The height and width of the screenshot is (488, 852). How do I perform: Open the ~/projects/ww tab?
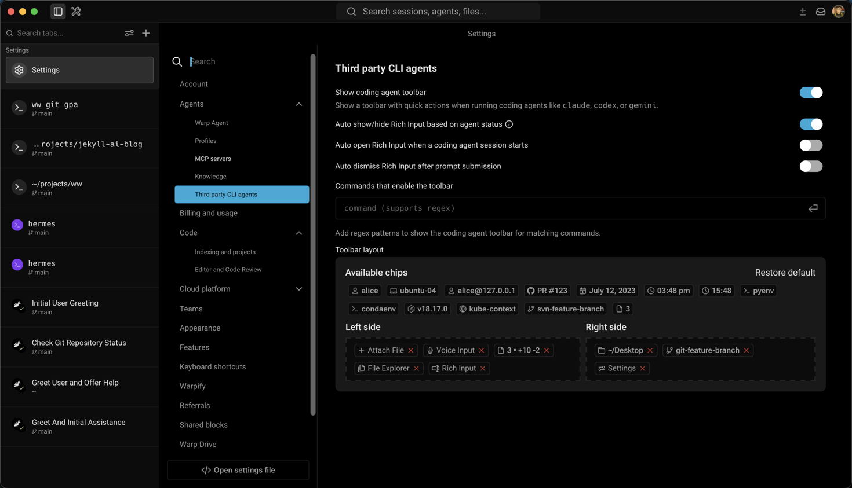(79, 188)
